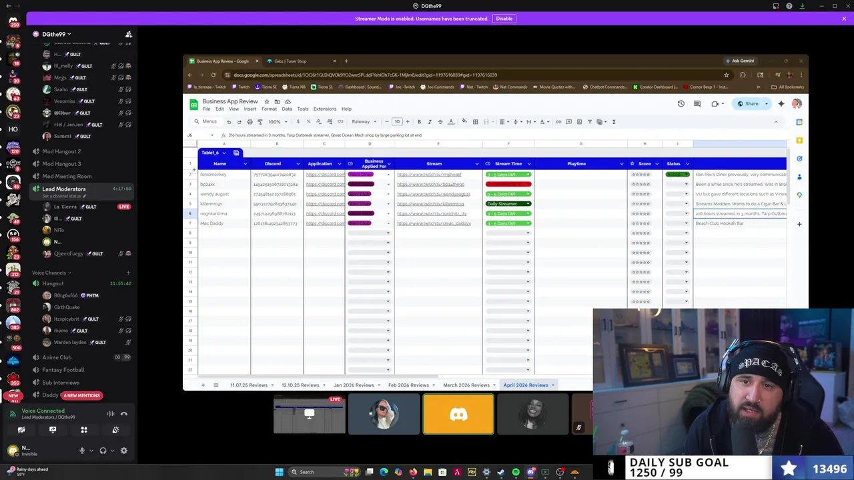
Task: Reload the browser page
Action: tap(213, 75)
